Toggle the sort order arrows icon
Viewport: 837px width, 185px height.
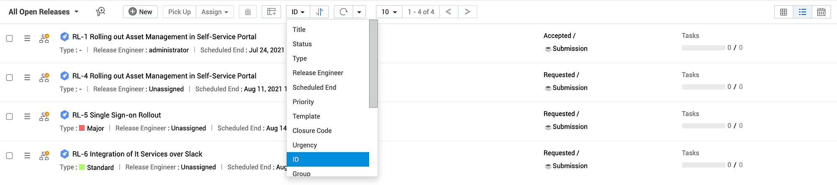[x=319, y=12]
